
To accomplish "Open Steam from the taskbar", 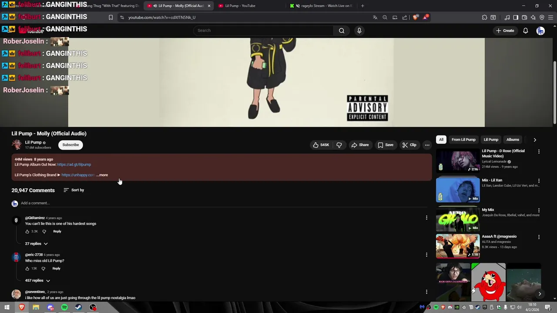I will coord(78,307).
